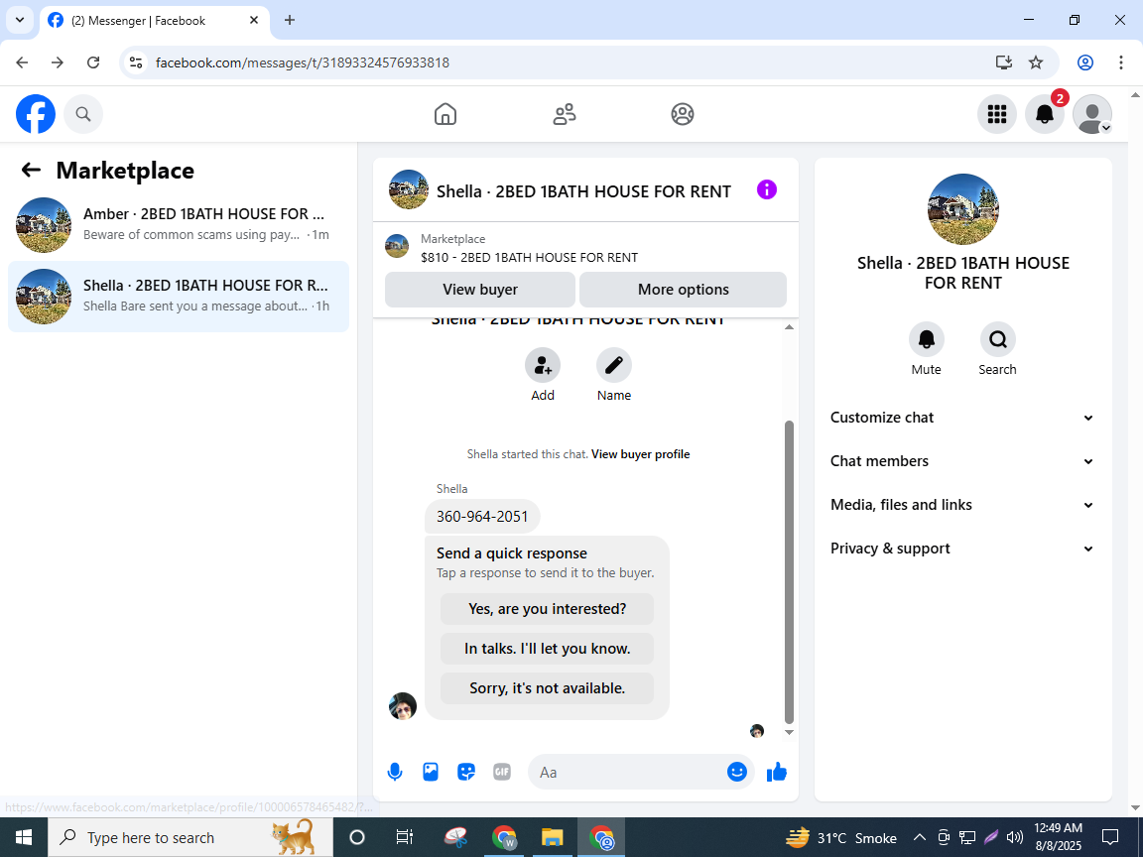The height and width of the screenshot is (857, 1143).
Task: Go back from Marketplace using the arrow
Action: click(31, 171)
